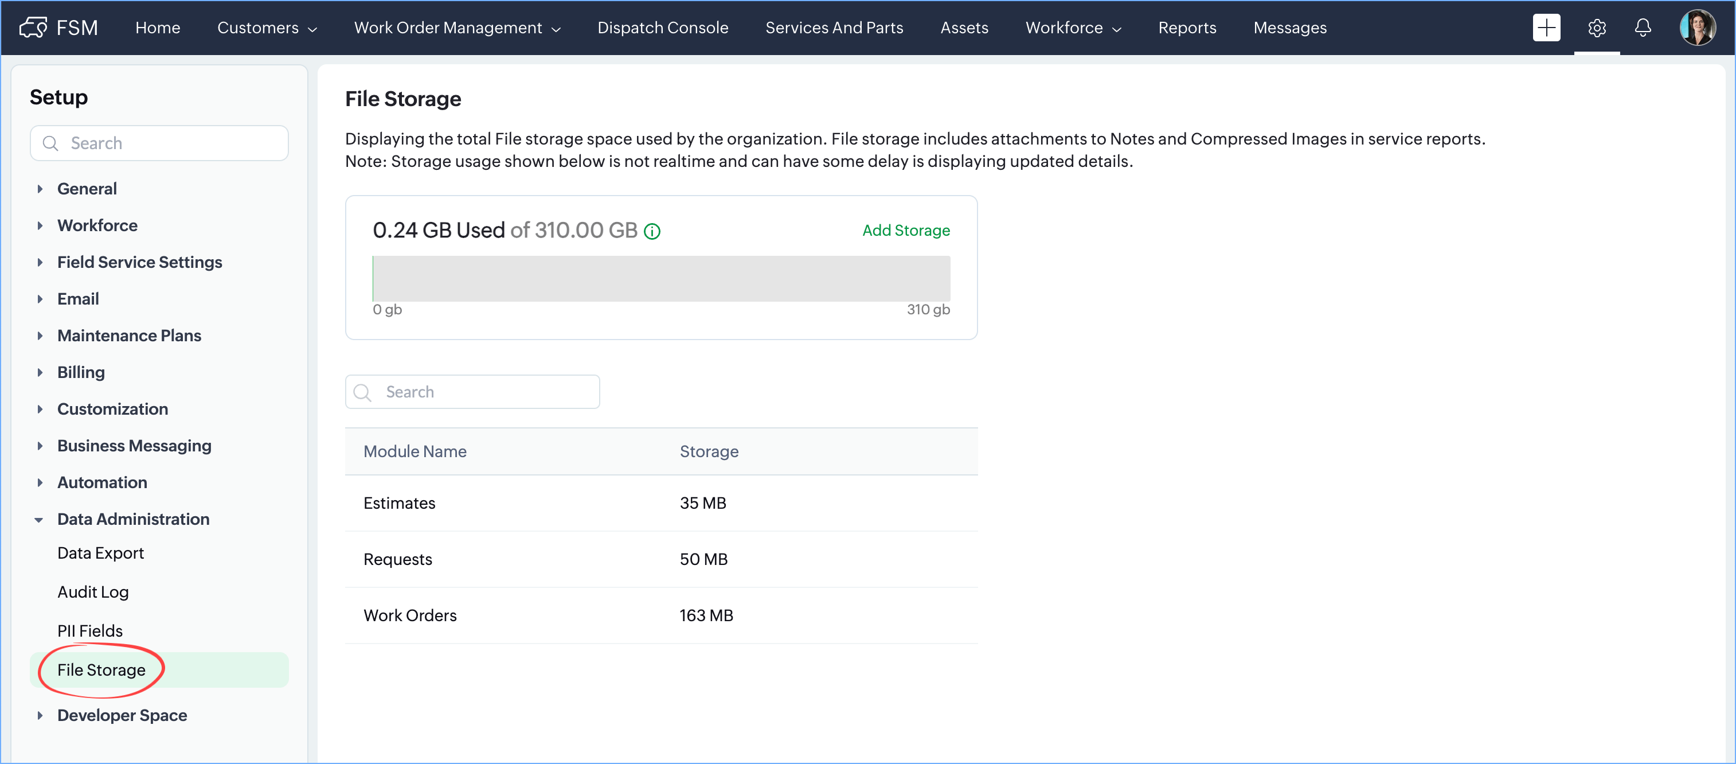This screenshot has height=764, width=1736.
Task: Click the storage usage progress bar
Action: point(661,279)
